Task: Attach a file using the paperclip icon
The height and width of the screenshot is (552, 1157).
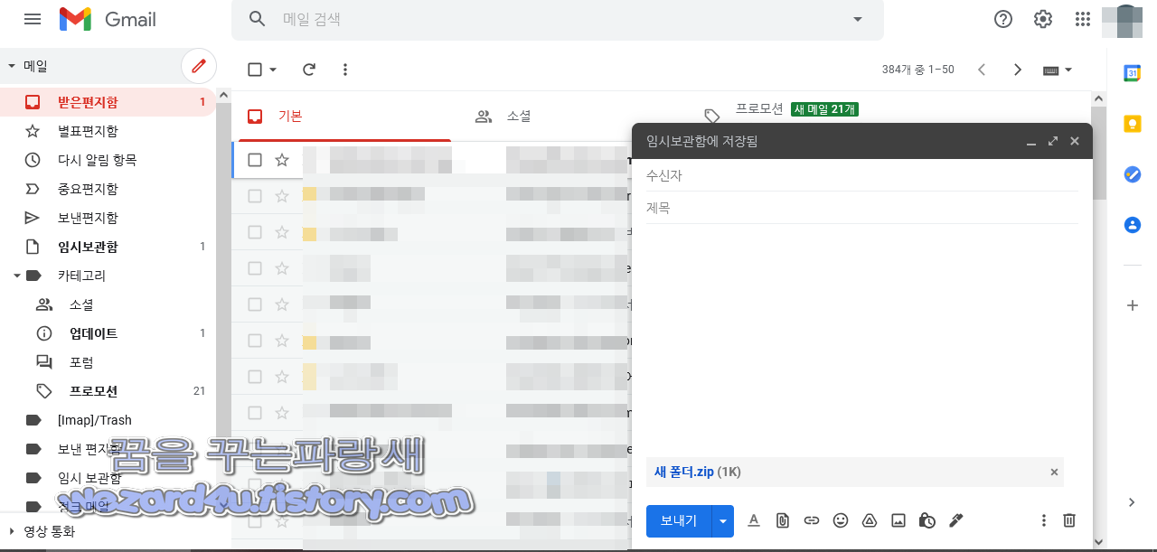Action: point(782,520)
